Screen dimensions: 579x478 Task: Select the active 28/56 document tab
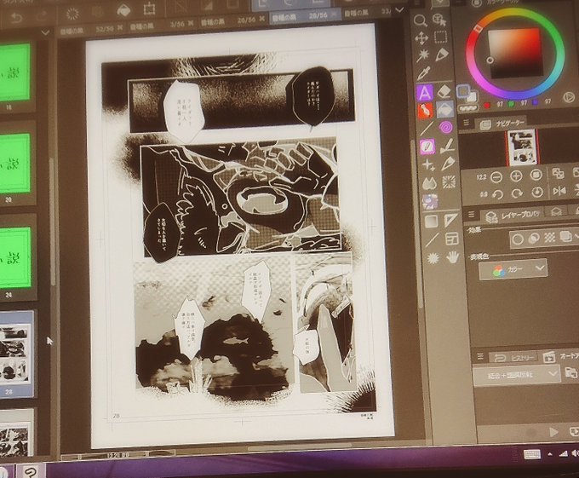(x=305, y=17)
